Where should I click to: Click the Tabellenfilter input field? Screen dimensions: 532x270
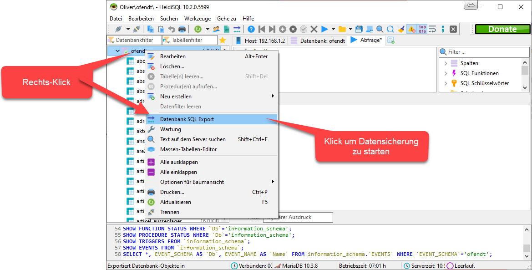tap(190, 40)
